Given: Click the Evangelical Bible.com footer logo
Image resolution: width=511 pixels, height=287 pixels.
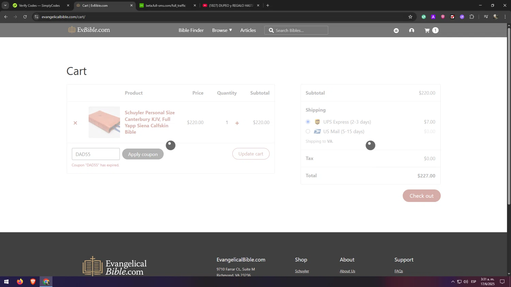Looking at the screenshot, I should tap(114, 266).
